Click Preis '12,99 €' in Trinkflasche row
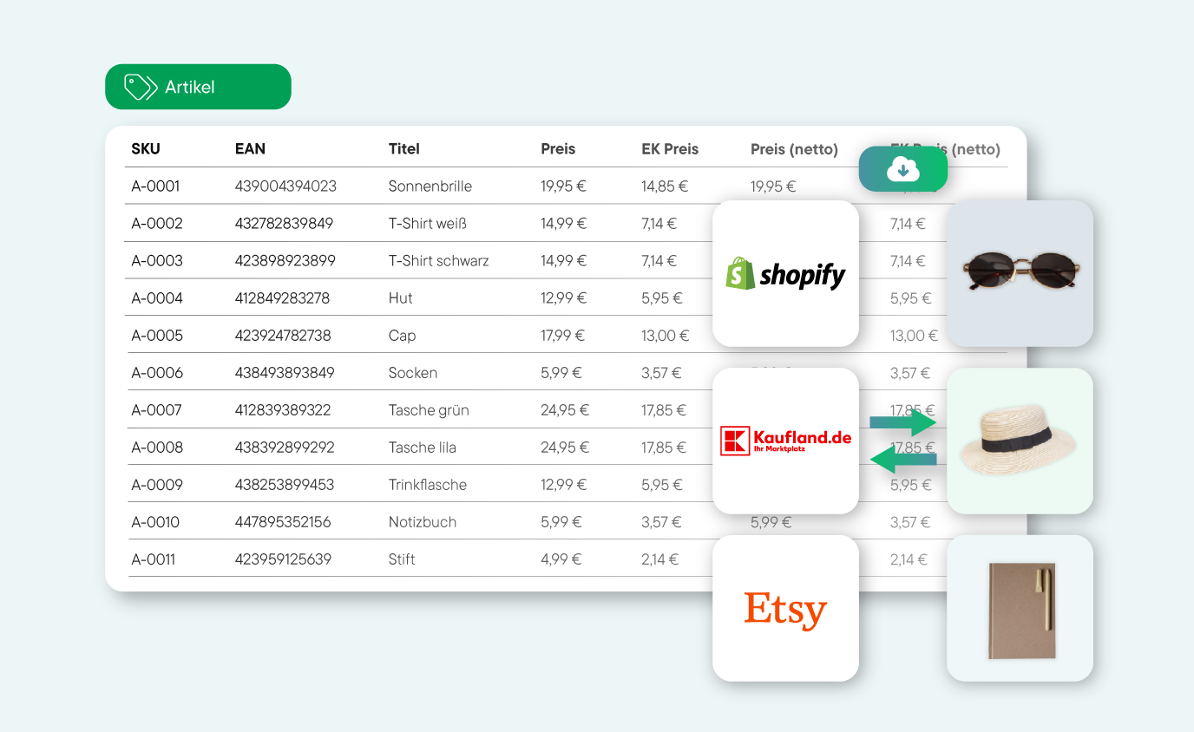This screenshot has height=732, width=1194. click(x=564, y=485)
